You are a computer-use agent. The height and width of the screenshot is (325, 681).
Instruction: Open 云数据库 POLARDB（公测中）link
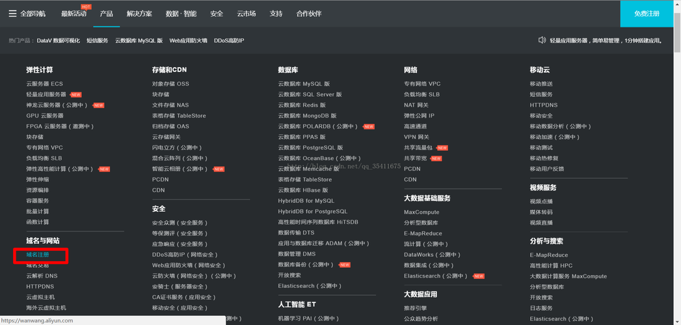(319, 126)
